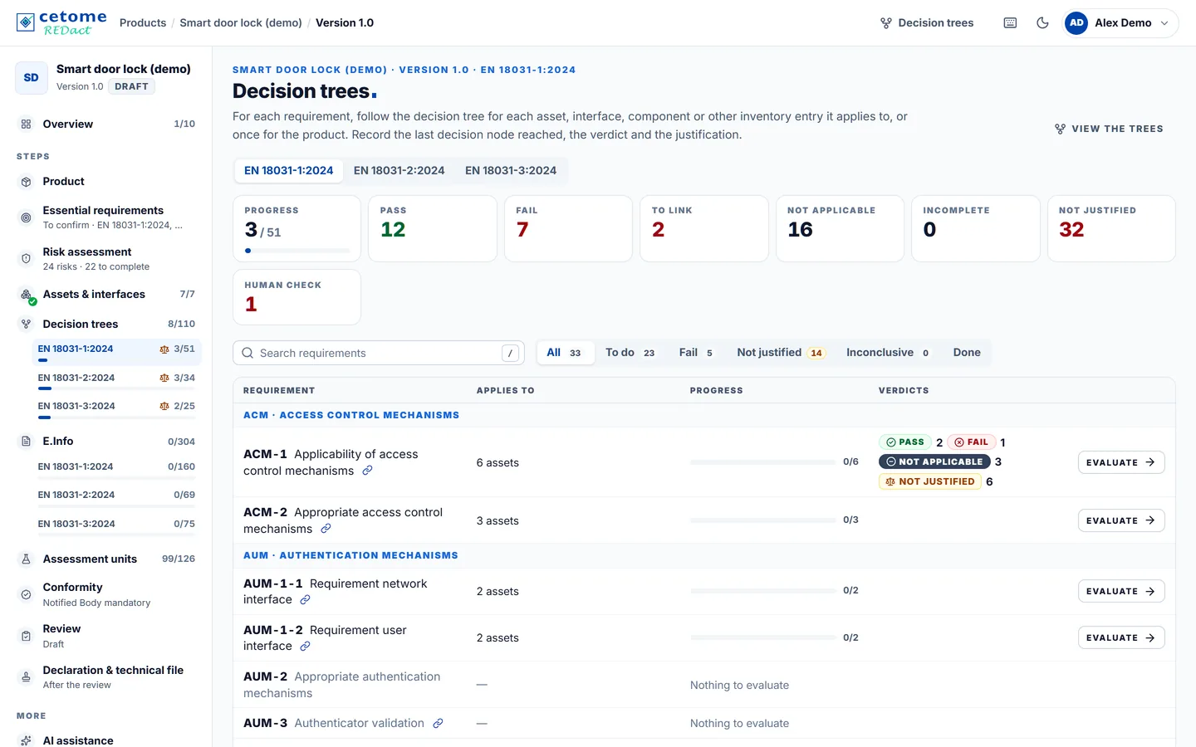
Task: Click the PASS verdict badge on ACM-1
Action: pos(905,442)
